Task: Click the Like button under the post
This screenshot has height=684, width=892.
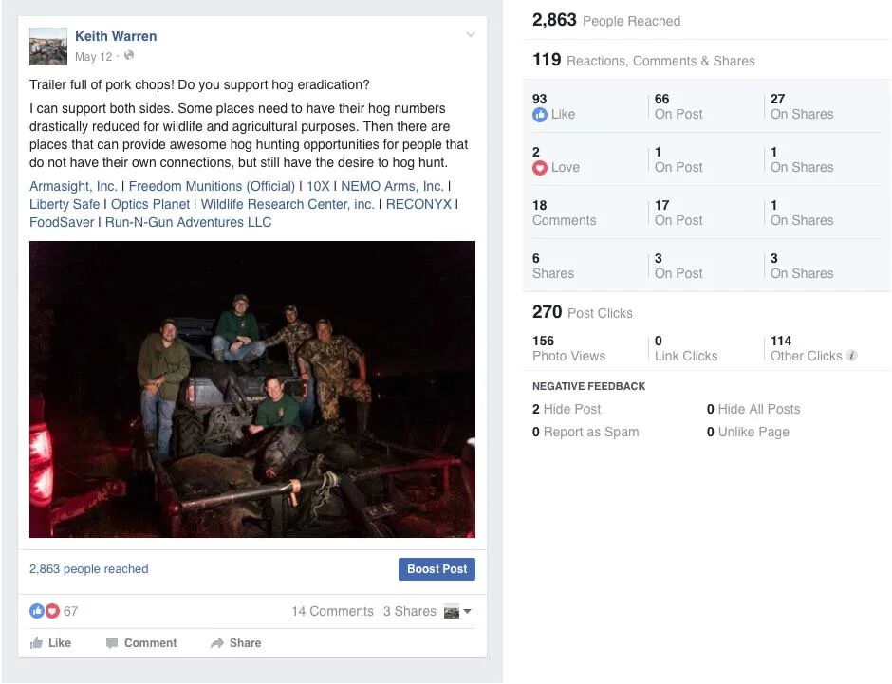Action: (x=50, y=643)
